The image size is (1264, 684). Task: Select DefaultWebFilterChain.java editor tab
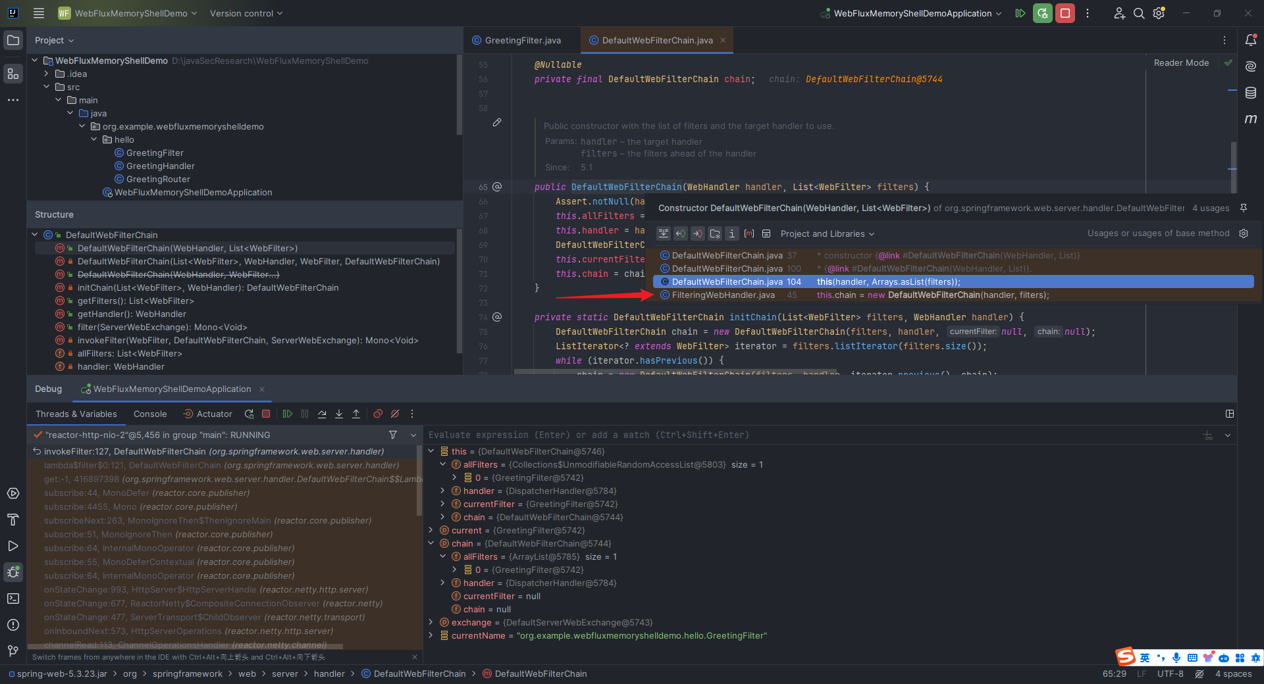click(657, 40)
